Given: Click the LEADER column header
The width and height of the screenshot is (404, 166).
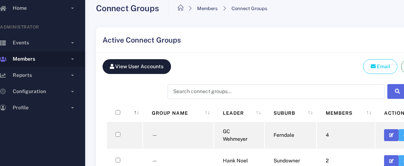Looking at the screenshot, I should (233, 113).
